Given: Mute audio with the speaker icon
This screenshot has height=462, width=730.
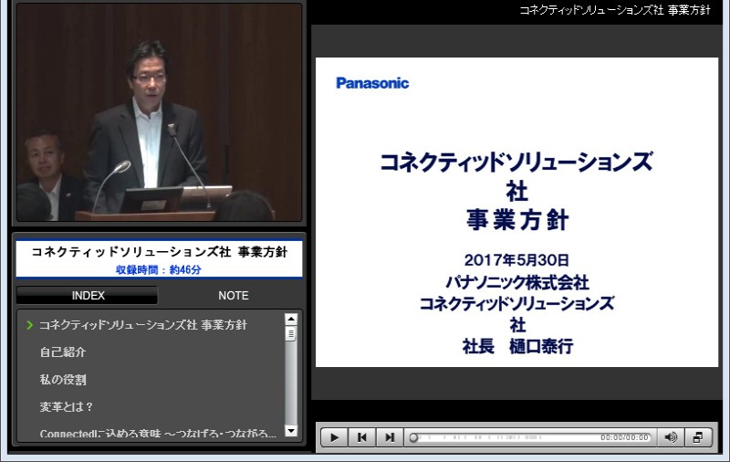Looking at the screenshot, I should [671, 437].
